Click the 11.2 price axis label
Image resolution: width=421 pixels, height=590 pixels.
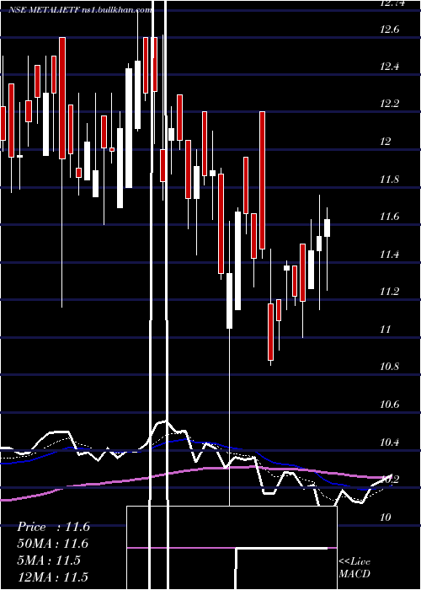point(390,292)
